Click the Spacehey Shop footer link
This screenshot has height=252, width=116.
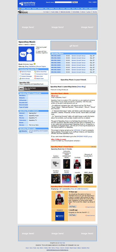click(86, 248)
